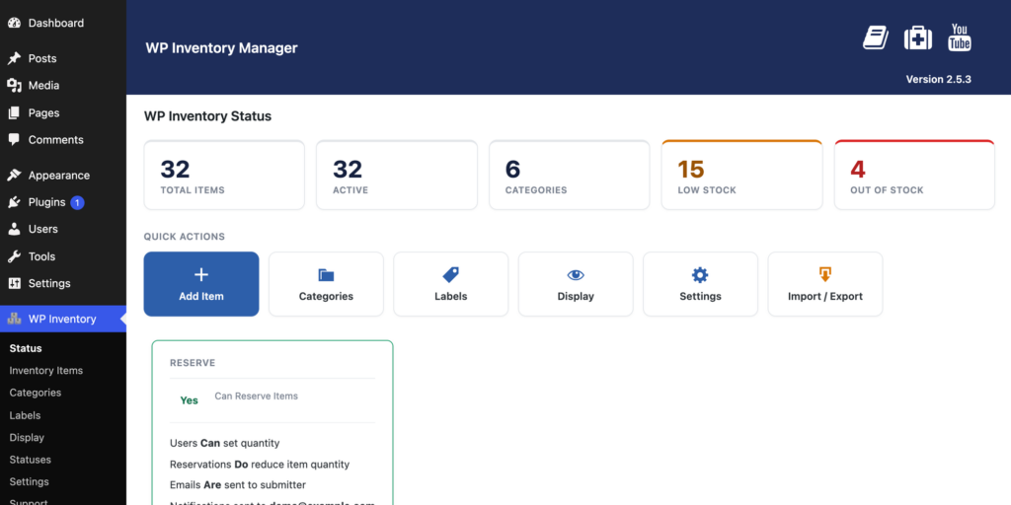Click the Comments speech bubble icon
The width and height of the screenshot is (1011, 505).
14,140
